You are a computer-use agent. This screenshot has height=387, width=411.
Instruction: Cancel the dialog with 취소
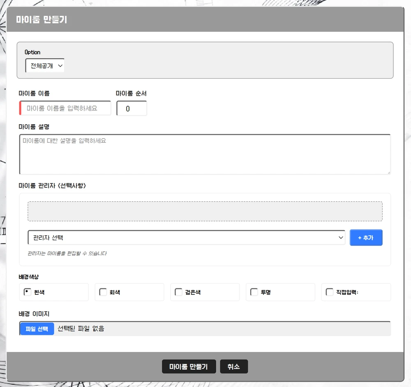click(234, 366)
